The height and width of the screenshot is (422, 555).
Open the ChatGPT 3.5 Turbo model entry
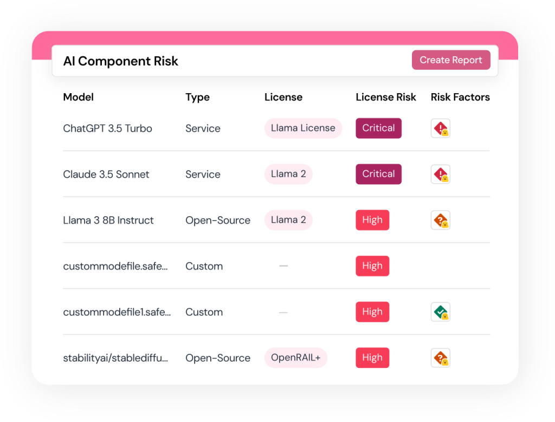[x=107, y=129]
